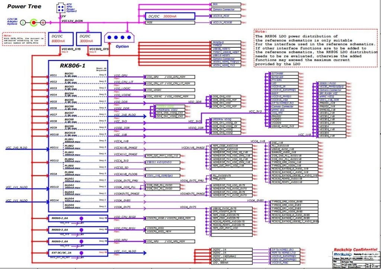This screenshot has height=269, width=381.
Task: Click the RK806 LDO power distribution note
Action: point(316,48)
